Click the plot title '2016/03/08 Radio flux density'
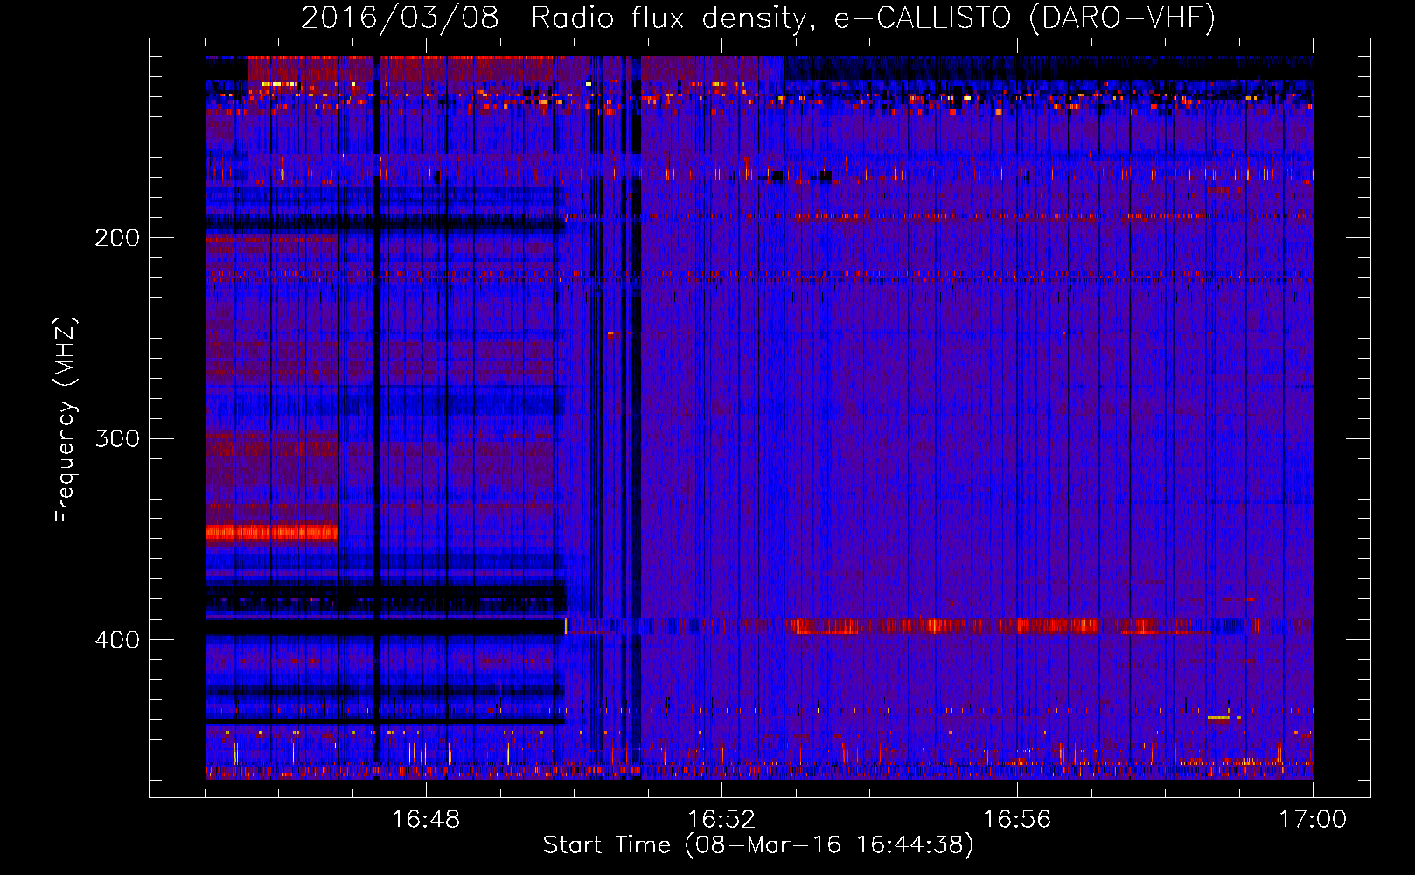Image resolution: width=1415 pixels, height=875 pixels. click(758, 17)
